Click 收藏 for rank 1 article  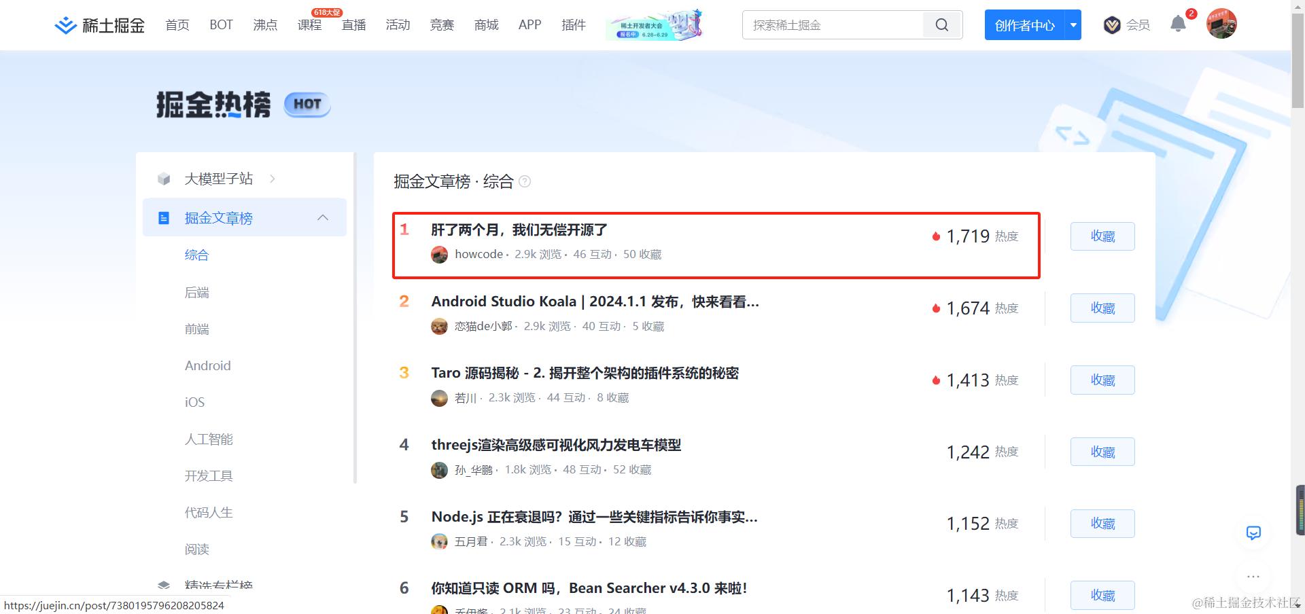(1102, 236)
